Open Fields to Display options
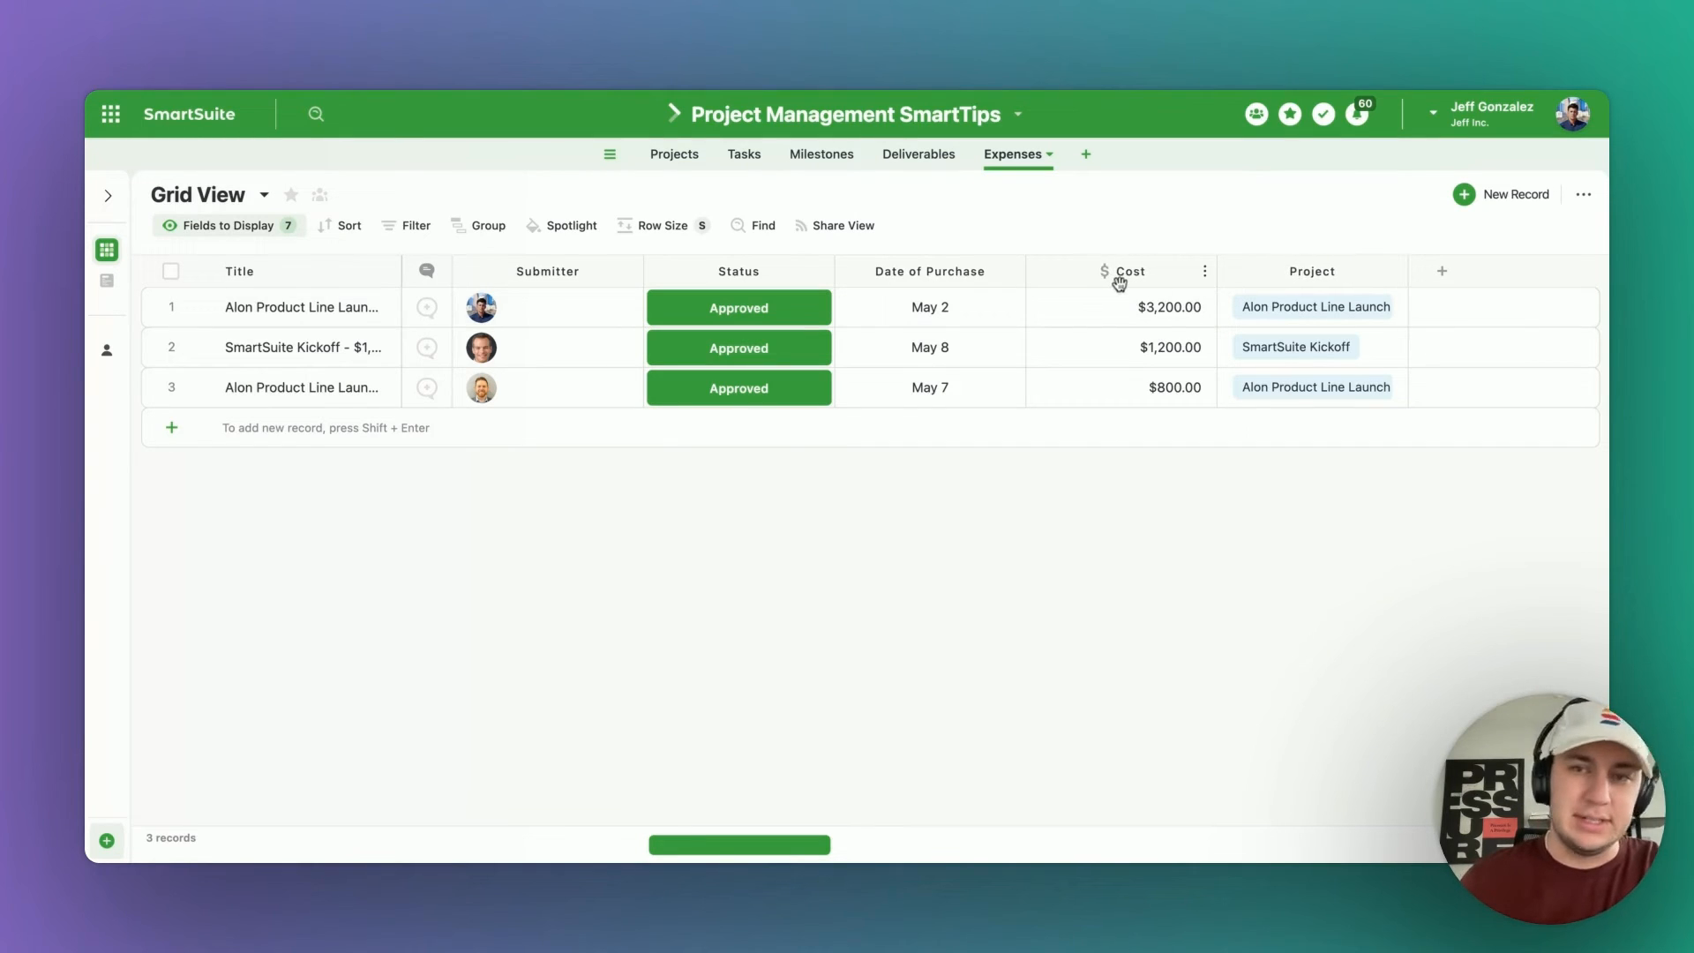The image size is (1694, 953). pos(229,226)
